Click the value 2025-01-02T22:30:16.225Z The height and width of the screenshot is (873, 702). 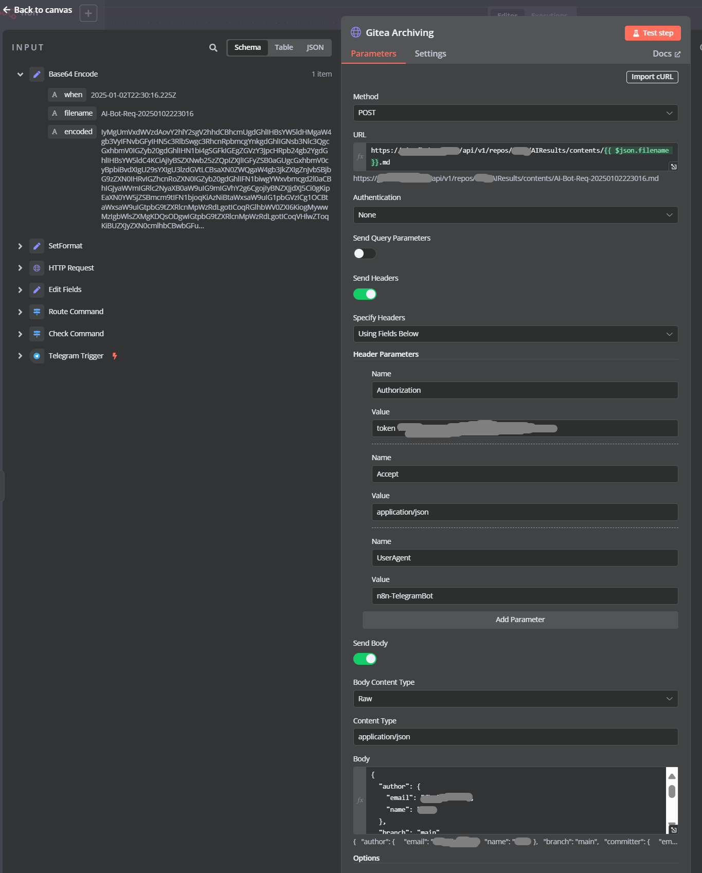133,95
